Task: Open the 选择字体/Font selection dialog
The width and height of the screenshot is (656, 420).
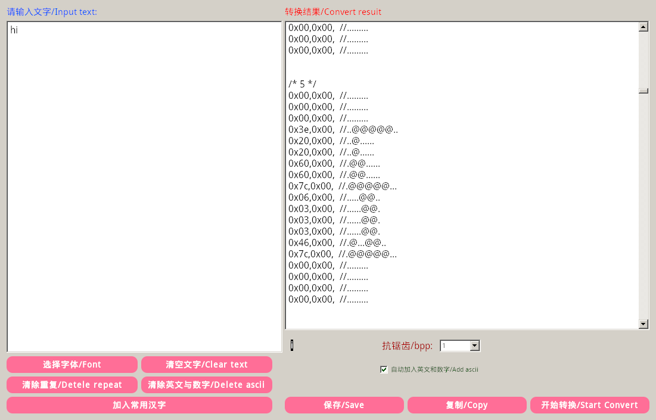Action: click(71, 365)
